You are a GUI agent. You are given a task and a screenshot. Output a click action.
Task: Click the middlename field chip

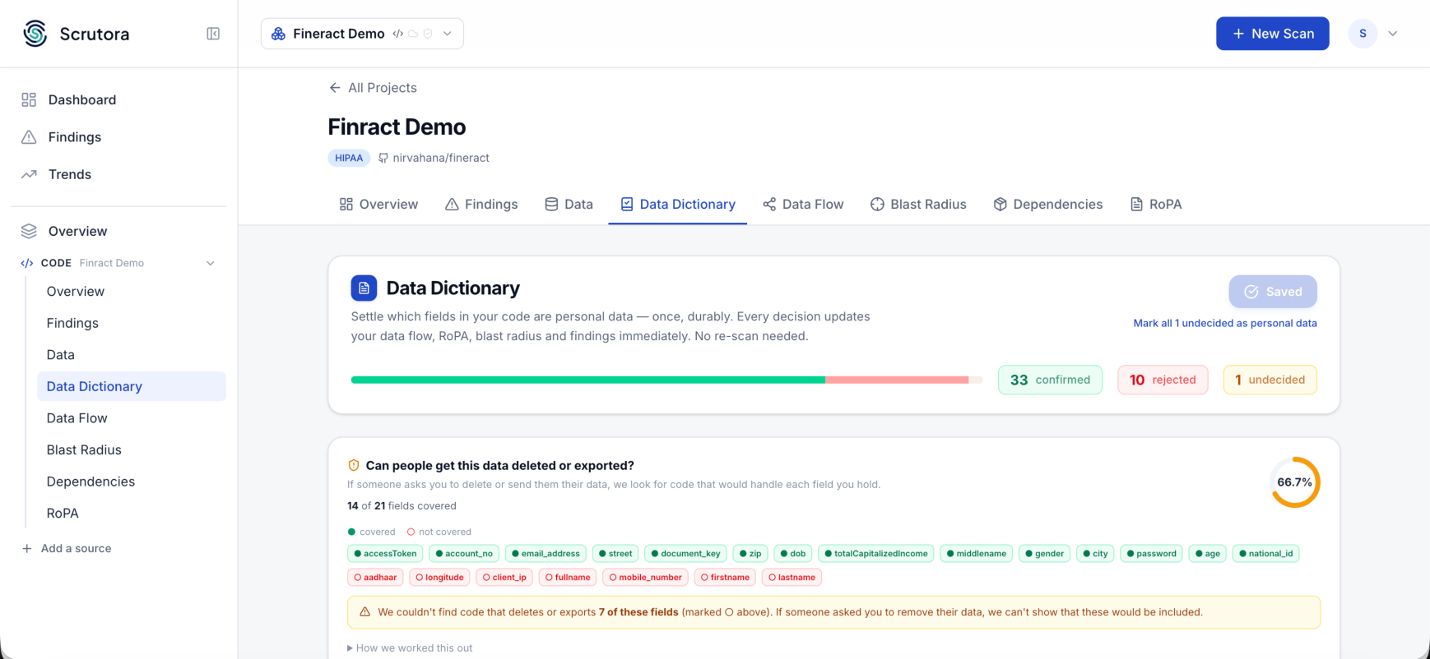[x=976, y=554]
